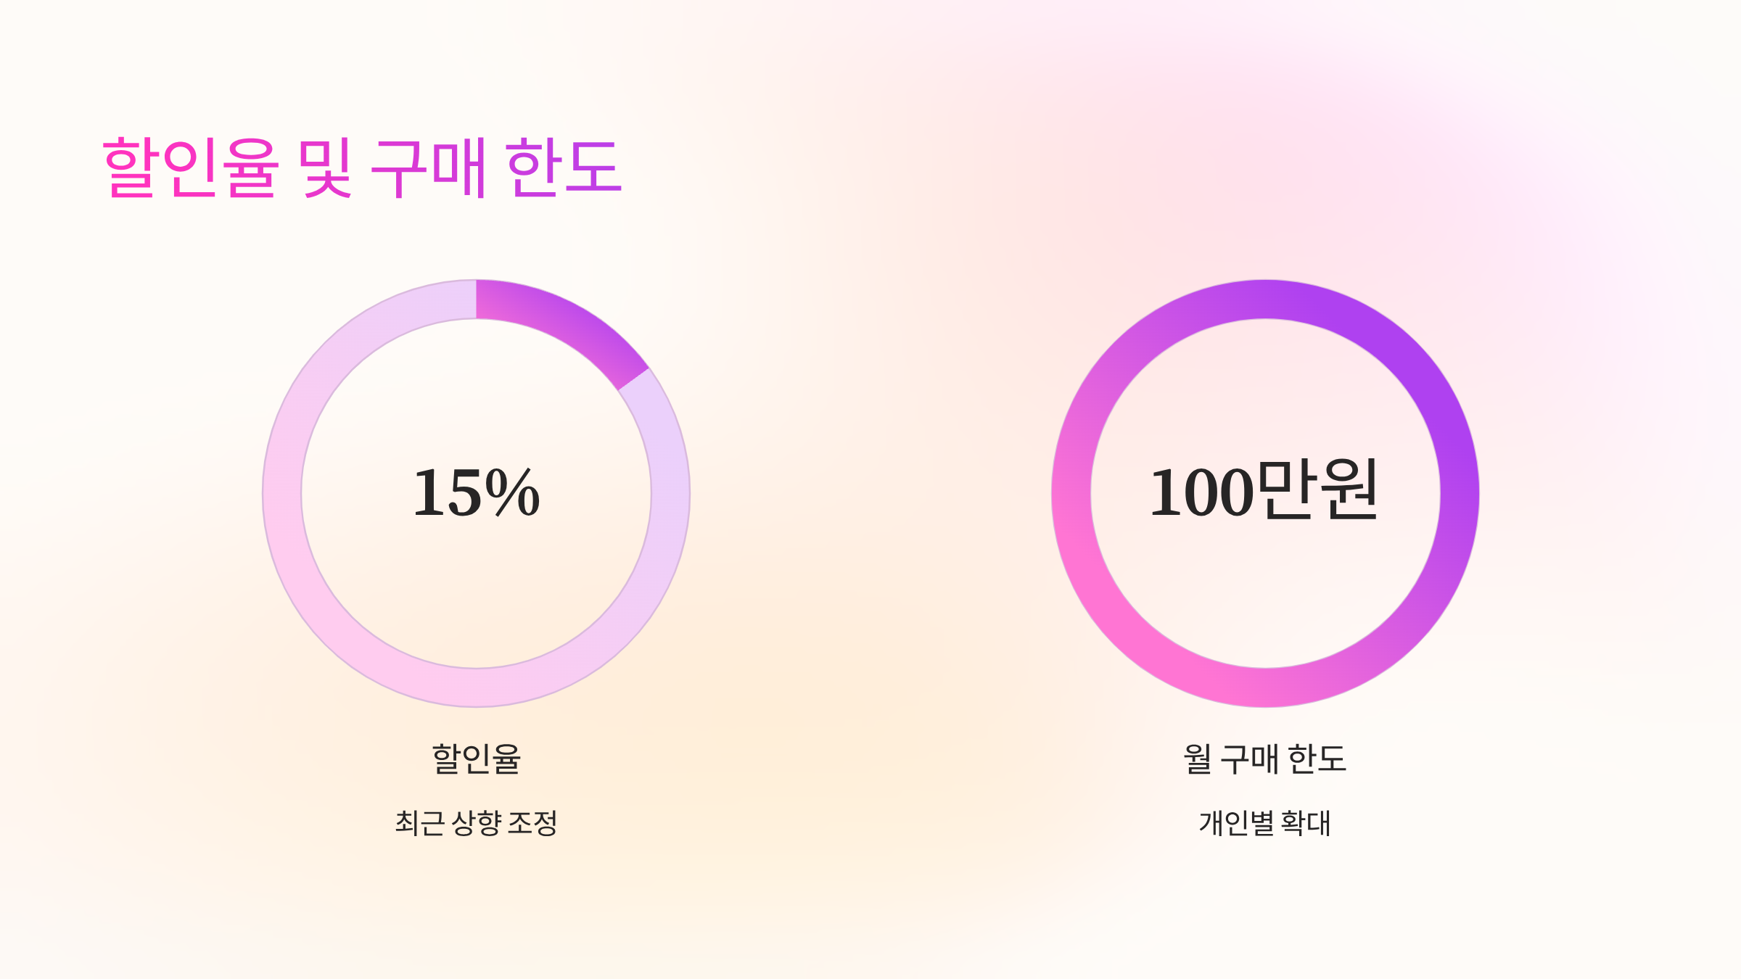Click the word 및 in the title
This screenshot has height=979, width=1741.
click(326, 168)
